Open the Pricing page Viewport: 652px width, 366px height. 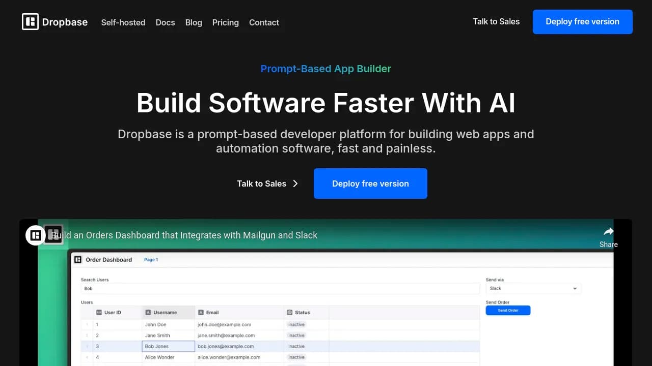coord(226,22)
